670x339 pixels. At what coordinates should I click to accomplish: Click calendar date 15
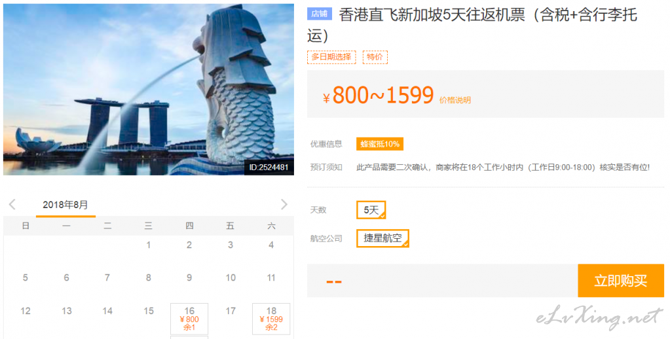tap(148, 312)
